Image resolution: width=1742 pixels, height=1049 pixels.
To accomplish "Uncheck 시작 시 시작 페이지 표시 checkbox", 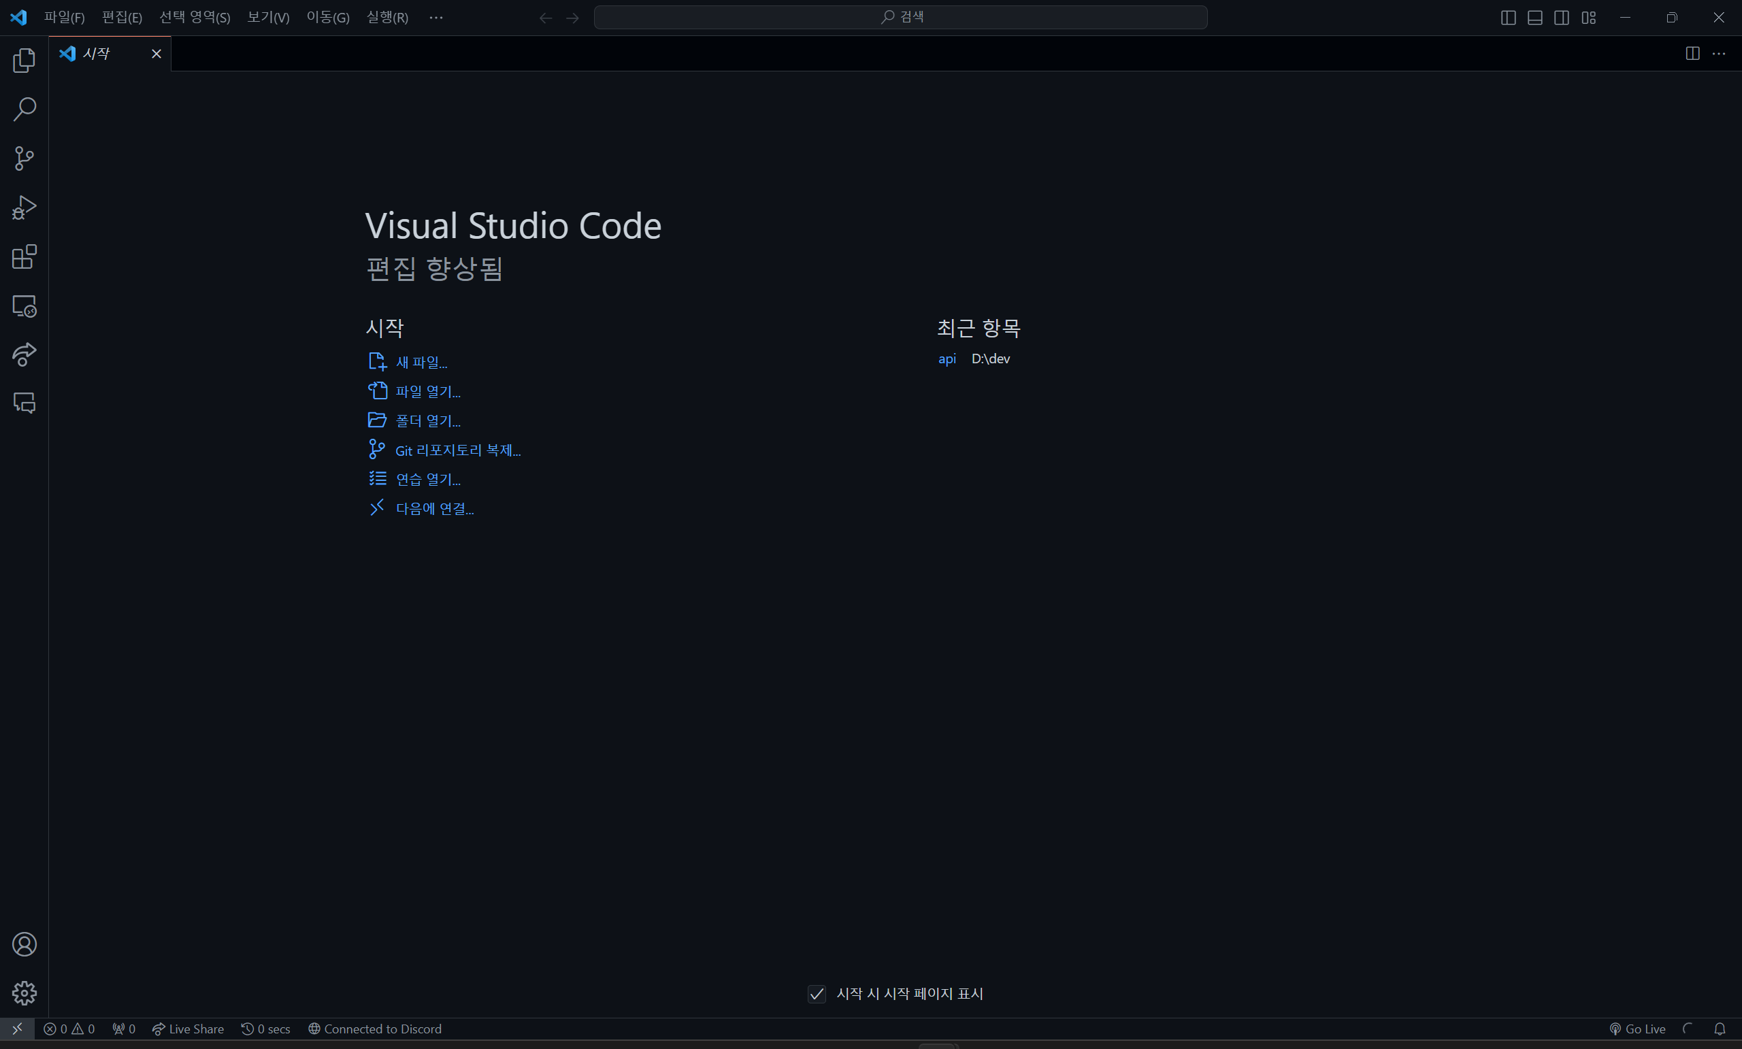I will click(817, 994).
